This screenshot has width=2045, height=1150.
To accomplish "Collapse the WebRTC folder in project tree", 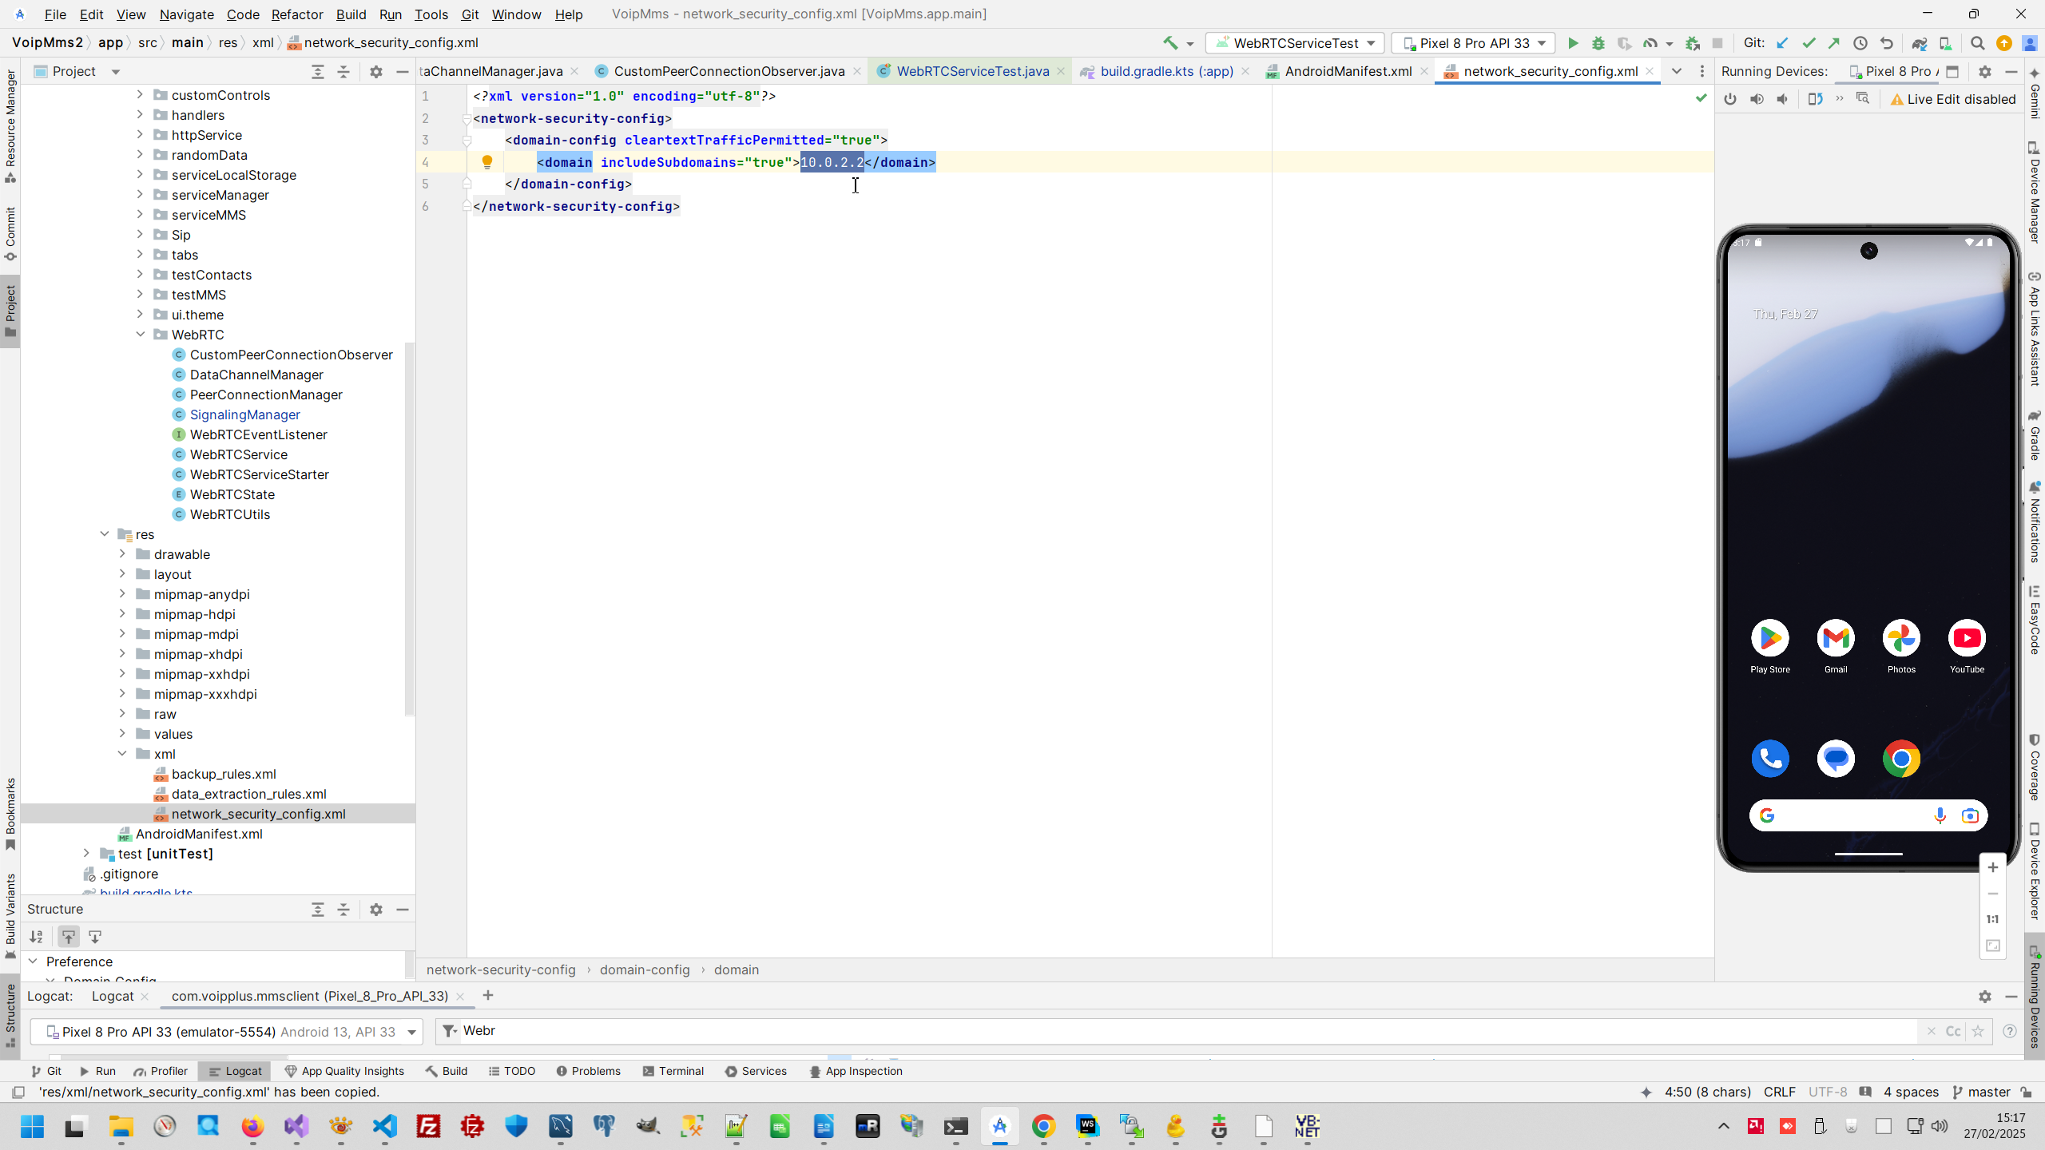I will (x=141, y=335).
